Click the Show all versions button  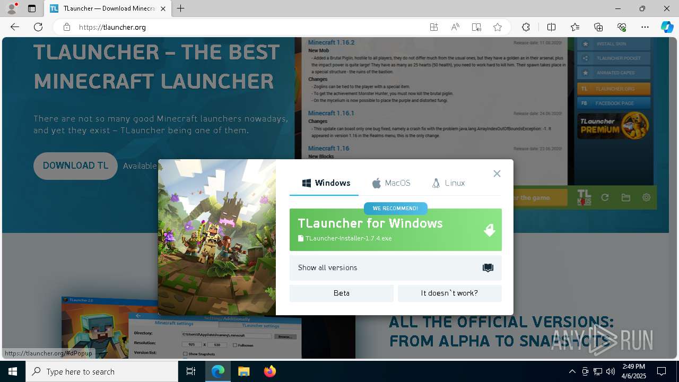(x=395, y=268)
